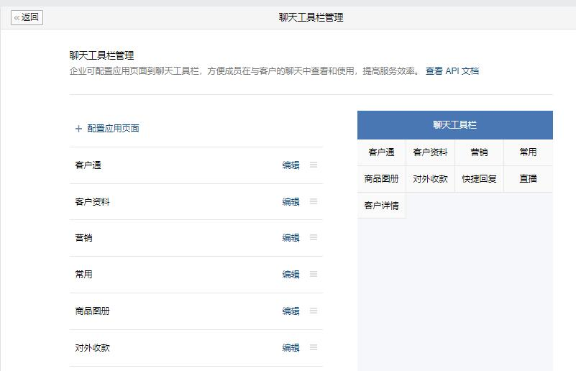Select 客户详情 tab in toolbar preview
The image size is (576, 371).
(382, 206)
